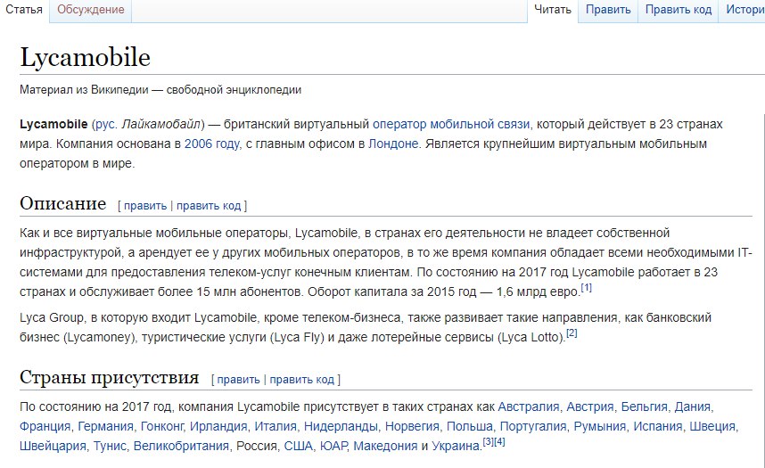Open the Франция link
The height and width of the screenshot is (468, 765).
click(45, 426)
